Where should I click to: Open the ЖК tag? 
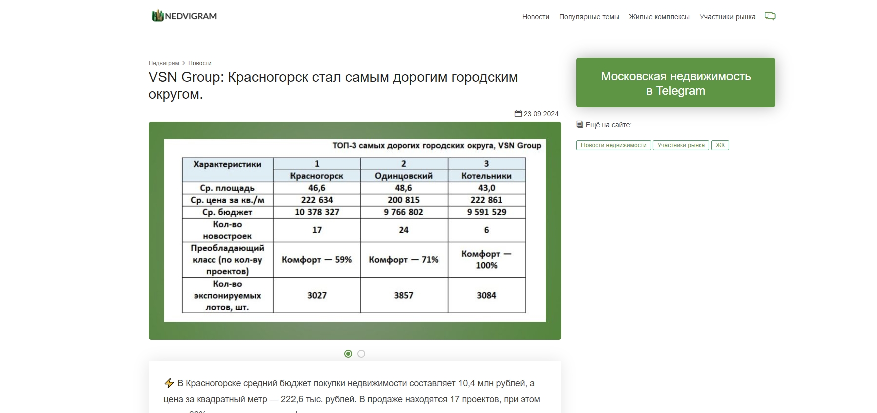click(x=720, y=145)
